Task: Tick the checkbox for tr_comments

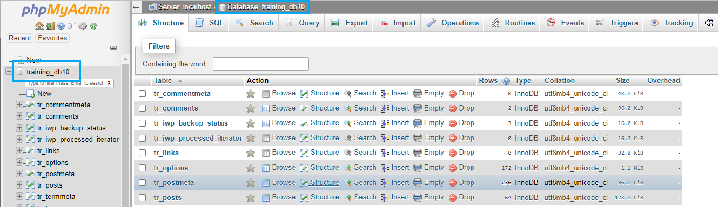Action: (143, 108)
